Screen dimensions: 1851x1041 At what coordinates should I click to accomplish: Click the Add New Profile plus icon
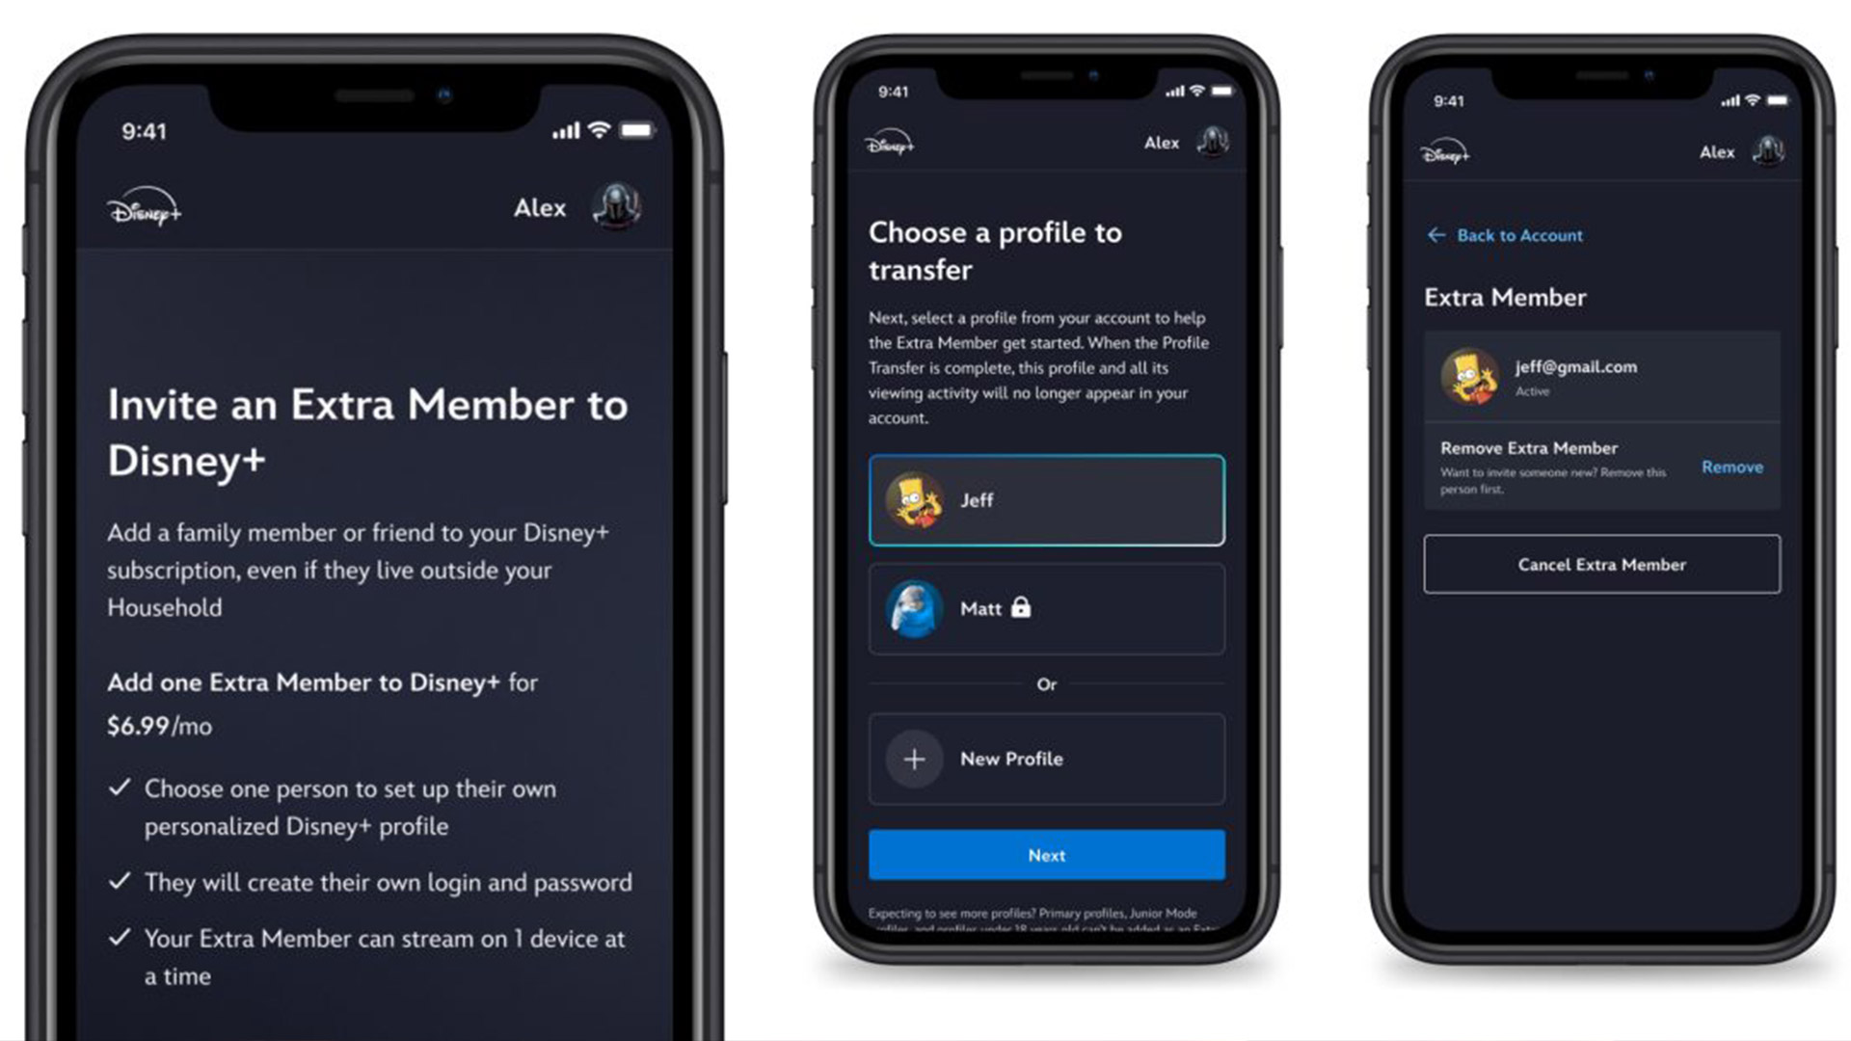point(913,758)
